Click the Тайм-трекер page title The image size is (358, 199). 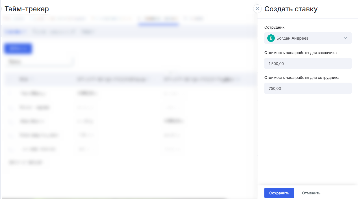27,9
